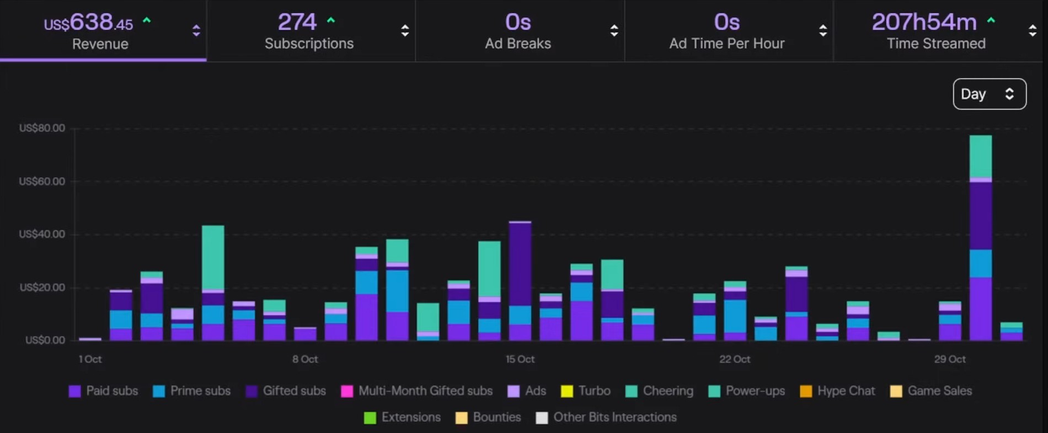1048x433 pixels.
Task: Click the Paid subs legend label
Action: point(112,391)
